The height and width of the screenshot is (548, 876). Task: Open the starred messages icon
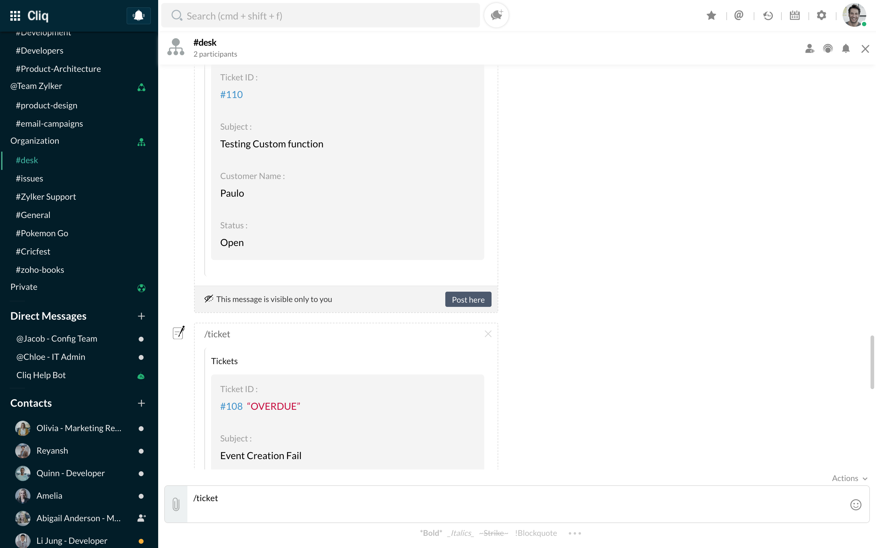coord(711,16)
